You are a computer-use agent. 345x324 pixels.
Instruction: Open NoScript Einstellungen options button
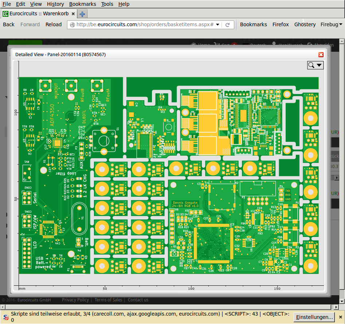[x=314, y=317]
